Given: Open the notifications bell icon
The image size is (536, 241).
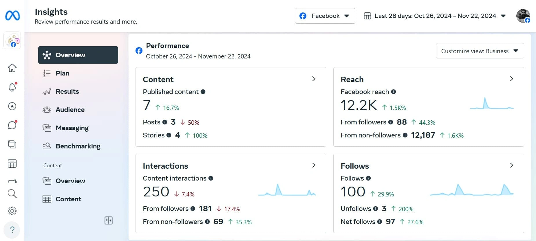Looking at the screenshot, I should pos(12,87).
